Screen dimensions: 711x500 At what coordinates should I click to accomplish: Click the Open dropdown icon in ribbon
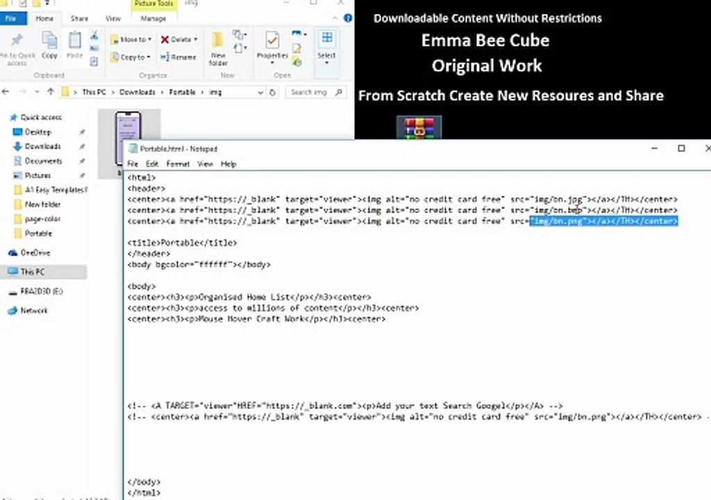pyautogui.click(x=299, y=34)
